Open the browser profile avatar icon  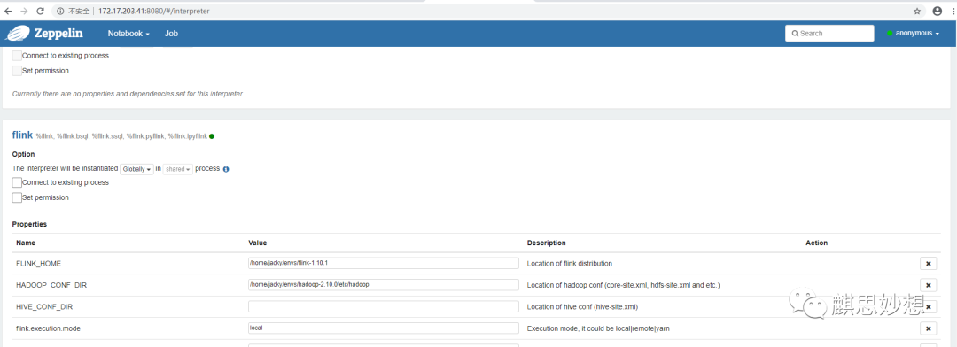point(938,11)
